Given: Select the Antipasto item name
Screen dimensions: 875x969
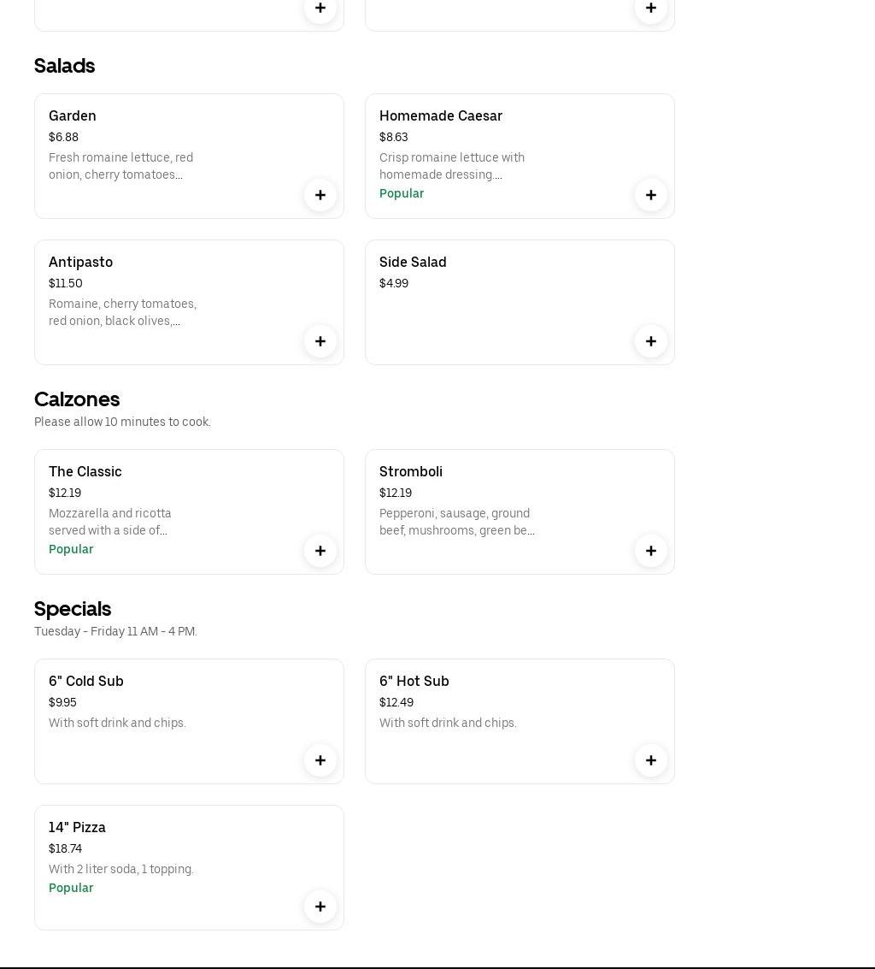Looking at the screenshot, I should tap(80, 262).
